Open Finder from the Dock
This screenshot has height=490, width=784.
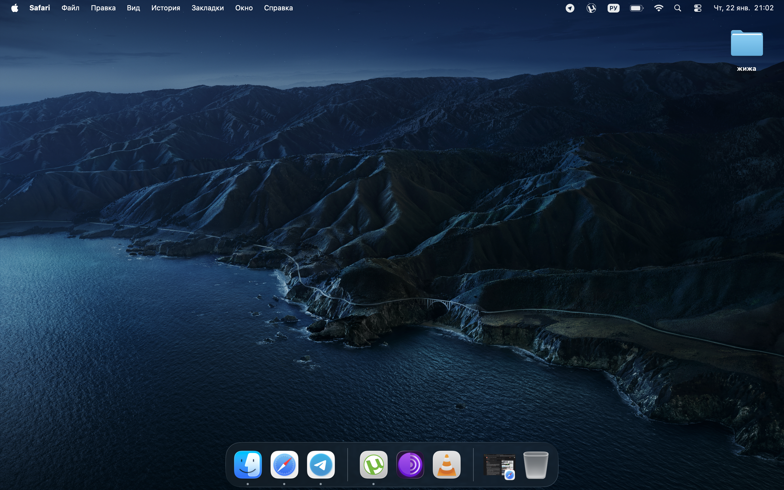[248, 464]
